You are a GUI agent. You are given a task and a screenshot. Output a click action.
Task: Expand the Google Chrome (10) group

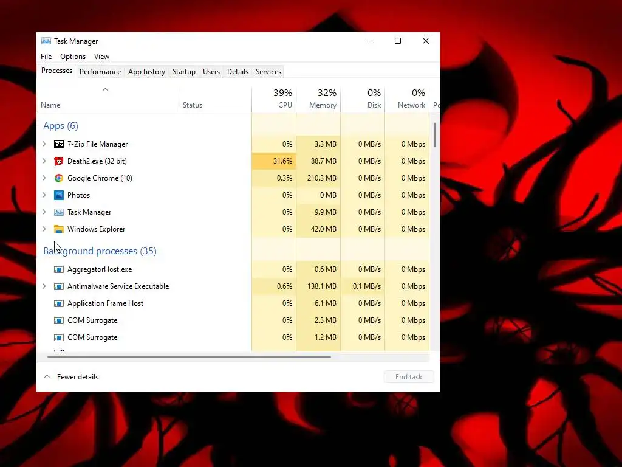pos(44,178)
